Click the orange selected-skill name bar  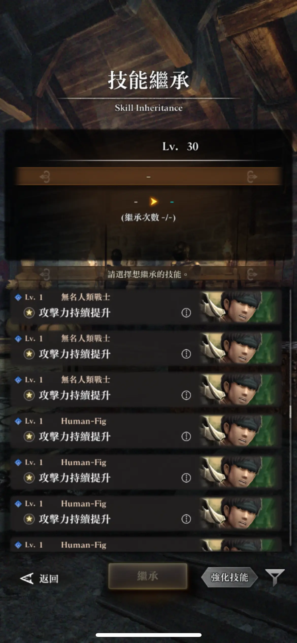[x=148, y=176]
